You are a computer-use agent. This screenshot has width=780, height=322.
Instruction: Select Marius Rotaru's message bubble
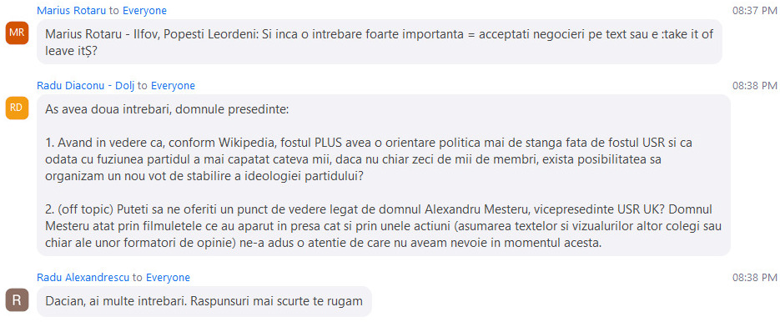[x=379, y=42]
